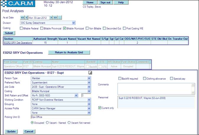Uncheck the Billable Municipal checkbox

pos(65,28)
